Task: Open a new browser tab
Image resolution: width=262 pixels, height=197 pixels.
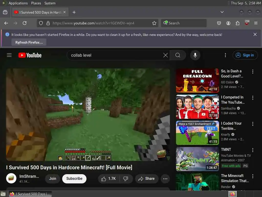Action: click(x=74, y=12)
